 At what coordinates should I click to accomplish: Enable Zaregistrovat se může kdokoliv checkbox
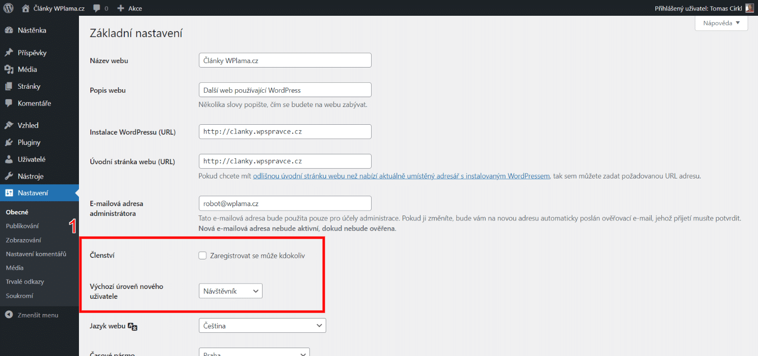click(x=202, y=255)
